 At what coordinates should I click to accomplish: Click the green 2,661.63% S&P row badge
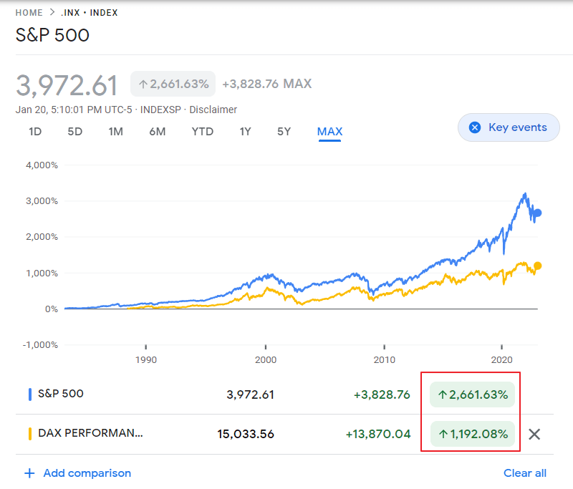(x=473, y=394)
